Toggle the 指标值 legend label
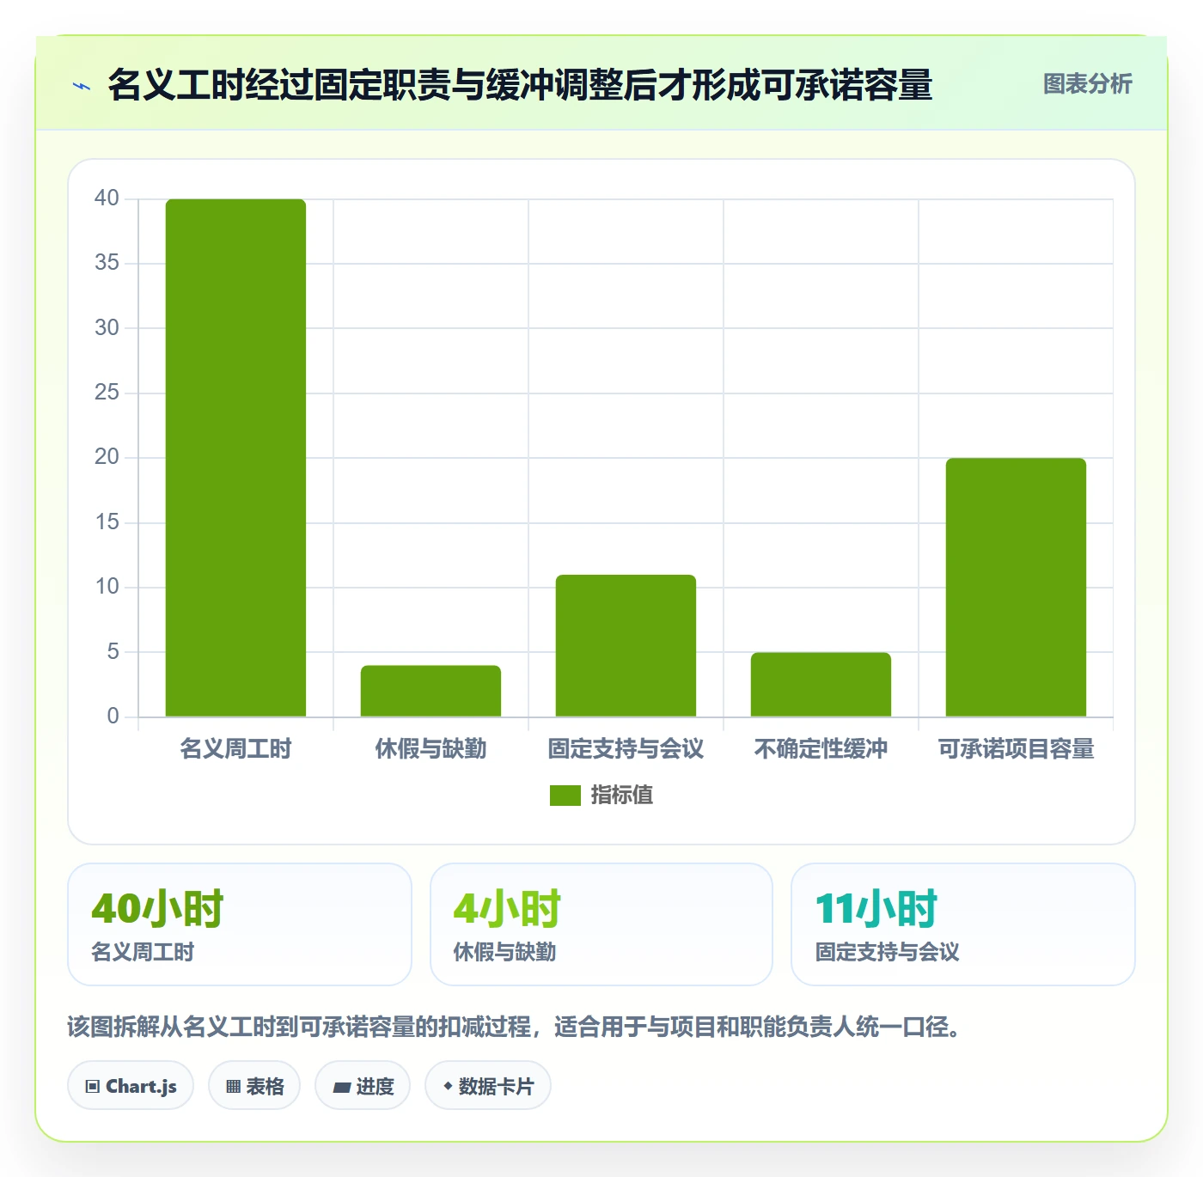Screen dimensions: 1203x1177 pyautogui.click(x=622, y=796)
